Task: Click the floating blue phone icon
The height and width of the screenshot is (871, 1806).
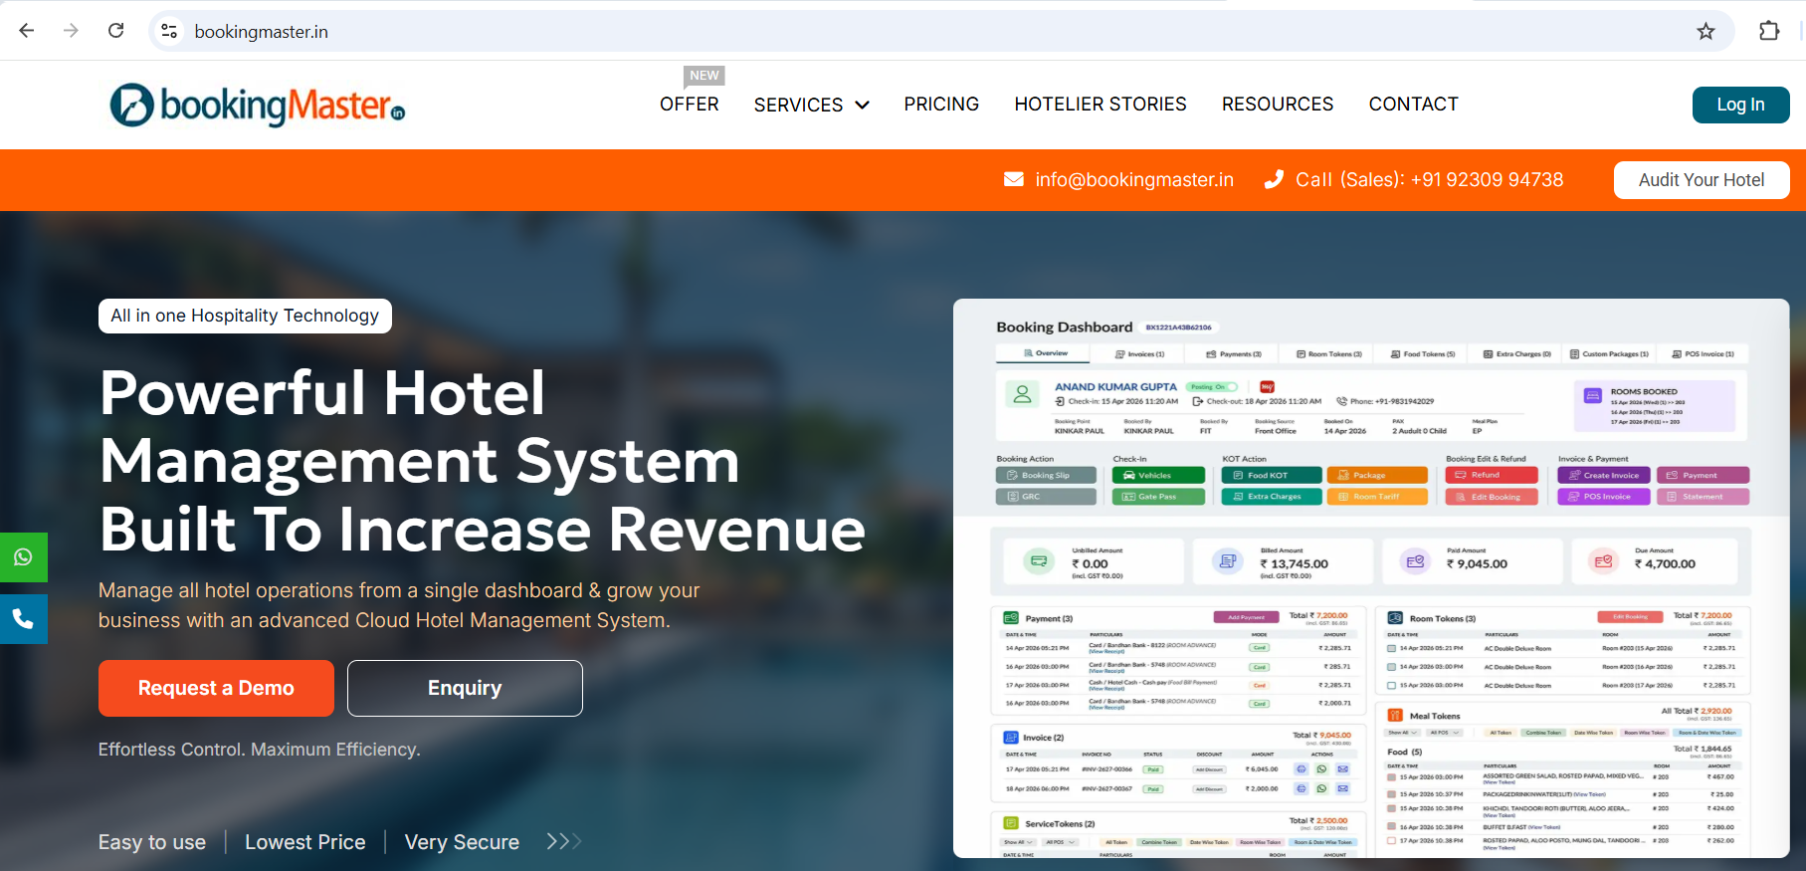Action: [23, 619]
